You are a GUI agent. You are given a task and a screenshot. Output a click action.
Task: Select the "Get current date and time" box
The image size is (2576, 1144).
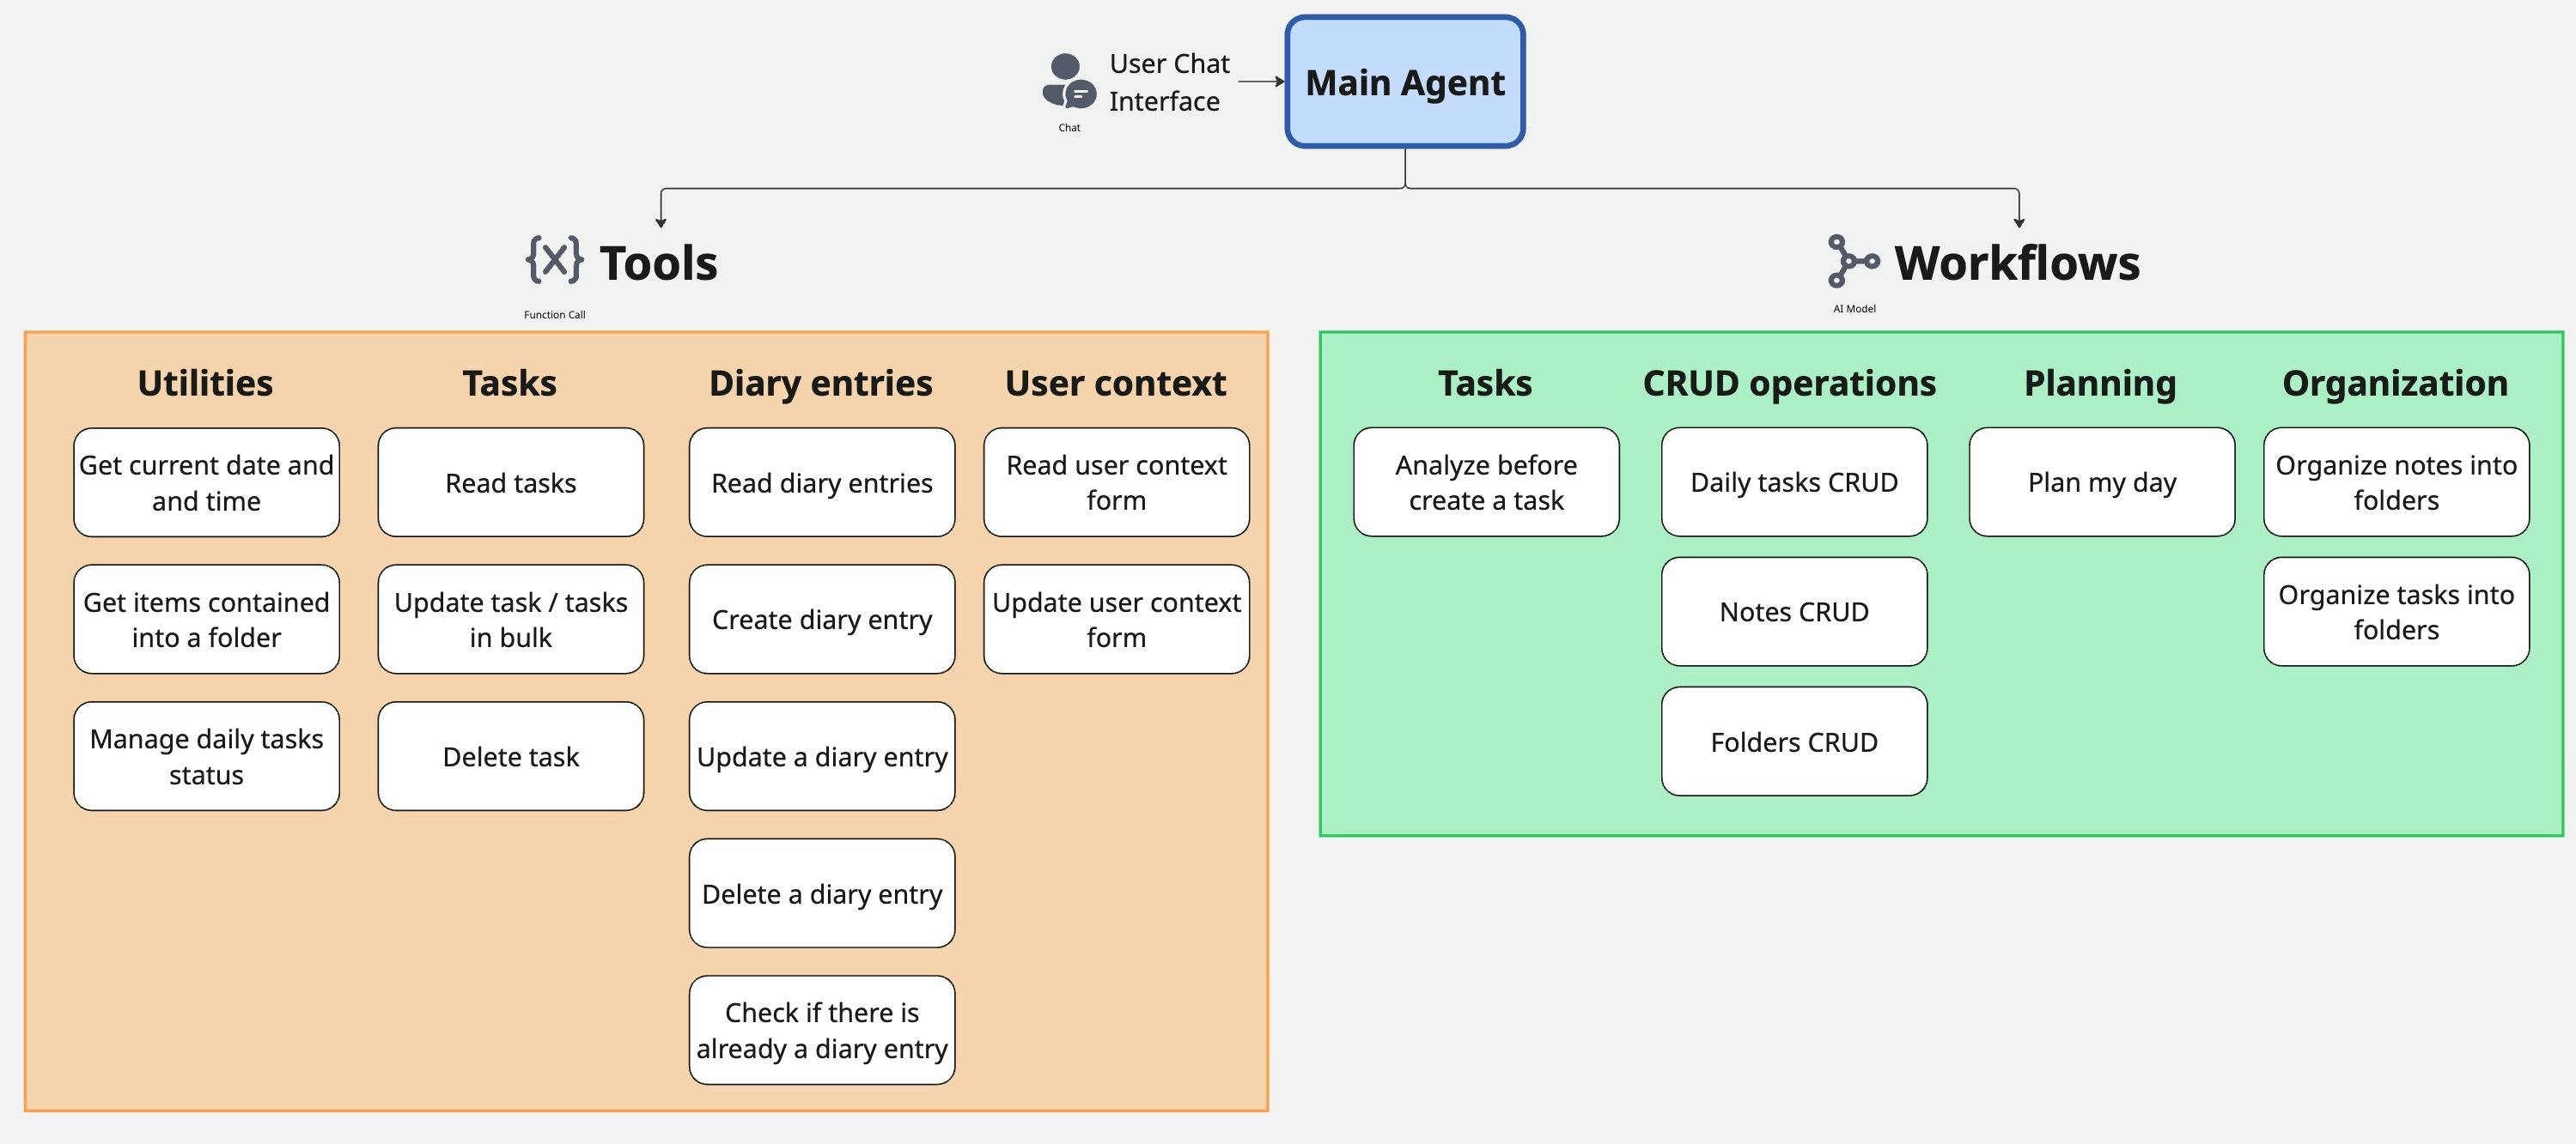[x=206, y=482]
